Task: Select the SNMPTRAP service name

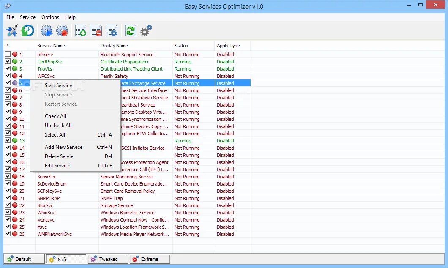Action: coord(49,198)
